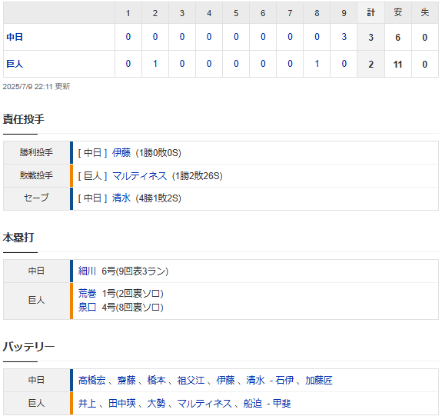Open 中日 9th inning score of 3
The image size is (442, 416).
[x=344, y=37]
